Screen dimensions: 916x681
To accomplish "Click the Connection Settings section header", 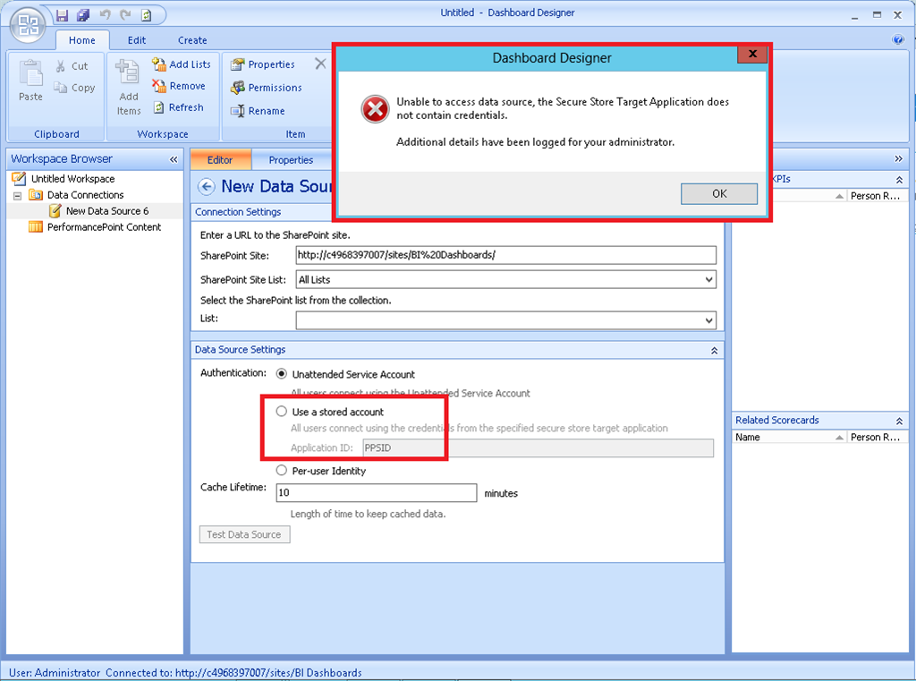I will [238, 211].
